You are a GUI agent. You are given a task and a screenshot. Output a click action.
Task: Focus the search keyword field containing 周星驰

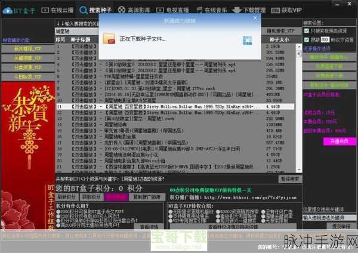click(x=77, y=31)
